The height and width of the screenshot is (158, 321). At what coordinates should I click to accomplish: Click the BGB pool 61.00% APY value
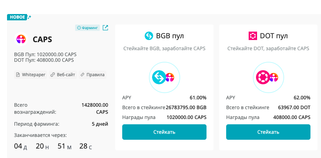[x=198, y=98]
